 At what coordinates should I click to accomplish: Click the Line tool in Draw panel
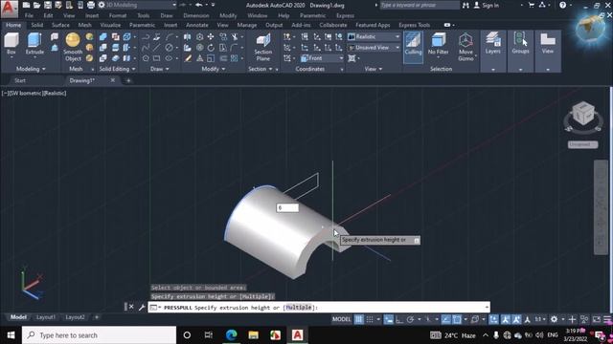(157, 48)
